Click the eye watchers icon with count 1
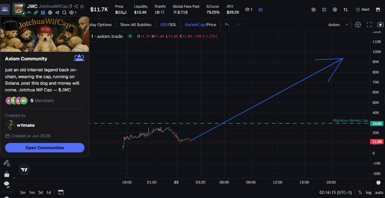 pyautogui.click(x=73, y=12)
